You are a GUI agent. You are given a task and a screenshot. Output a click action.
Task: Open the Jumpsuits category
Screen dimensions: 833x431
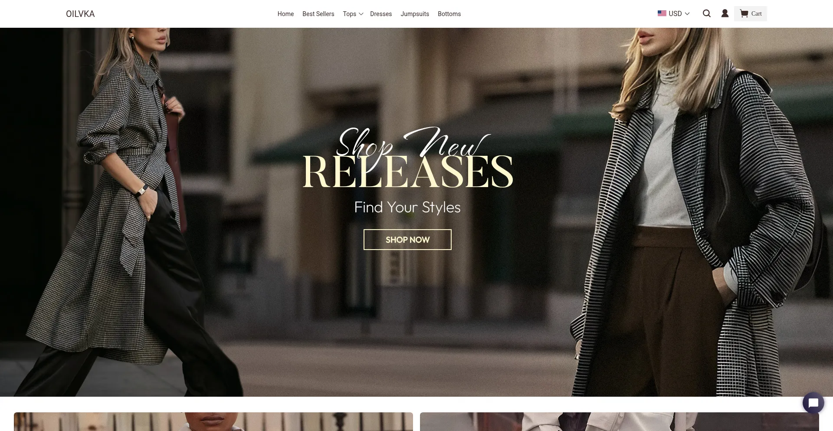(415, 14)
